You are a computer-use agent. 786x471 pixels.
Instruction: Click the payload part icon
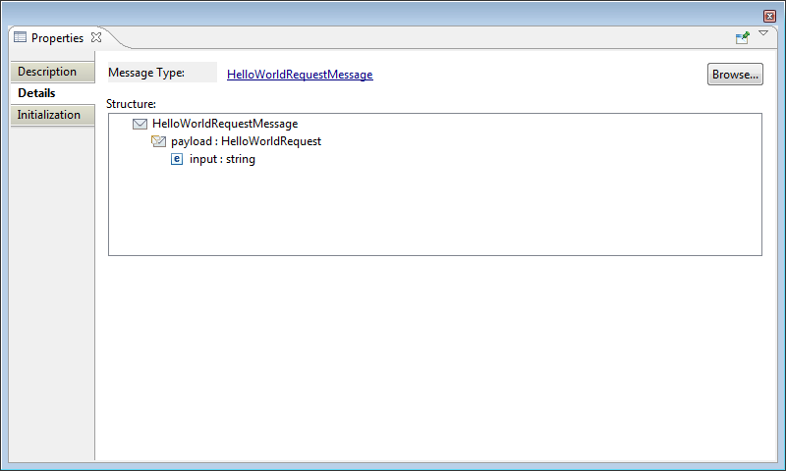(158, 141)
